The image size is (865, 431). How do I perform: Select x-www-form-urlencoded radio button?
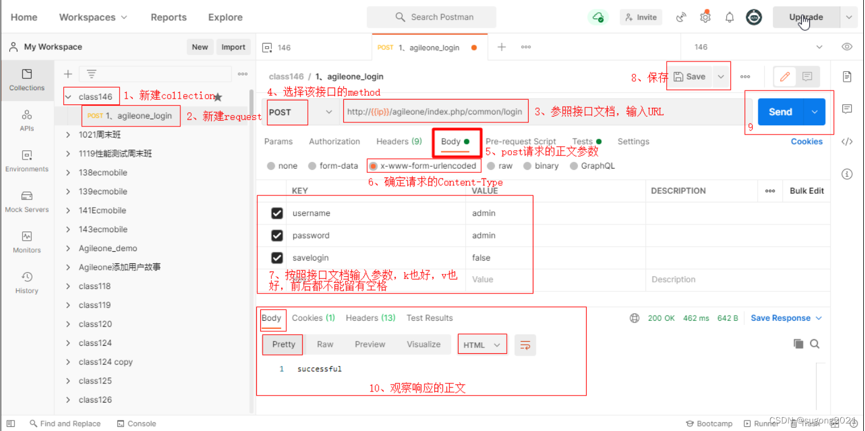tap(373, 166)
